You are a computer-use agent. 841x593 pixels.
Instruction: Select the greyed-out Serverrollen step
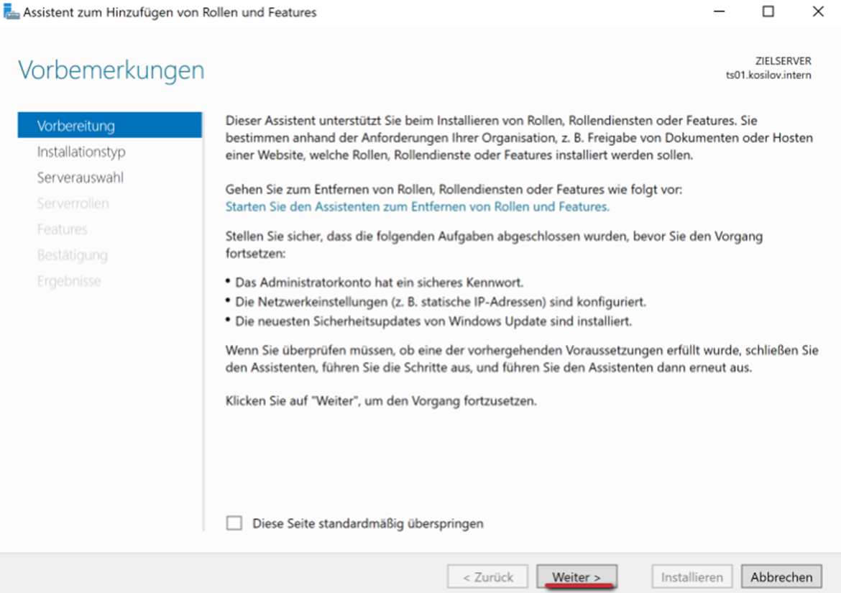point(73,203)
